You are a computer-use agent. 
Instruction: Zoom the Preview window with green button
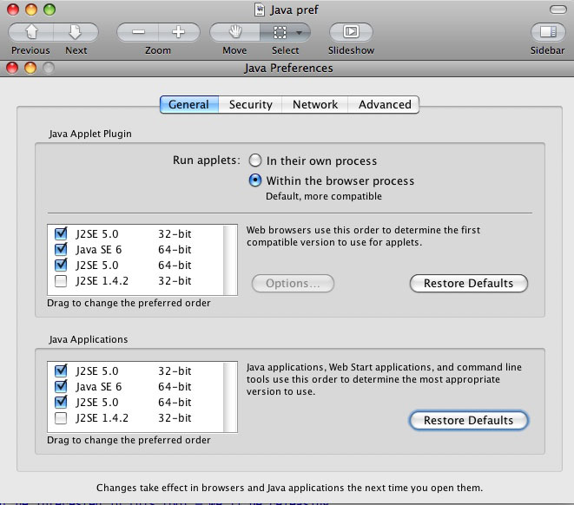click(x=49, y=10)
